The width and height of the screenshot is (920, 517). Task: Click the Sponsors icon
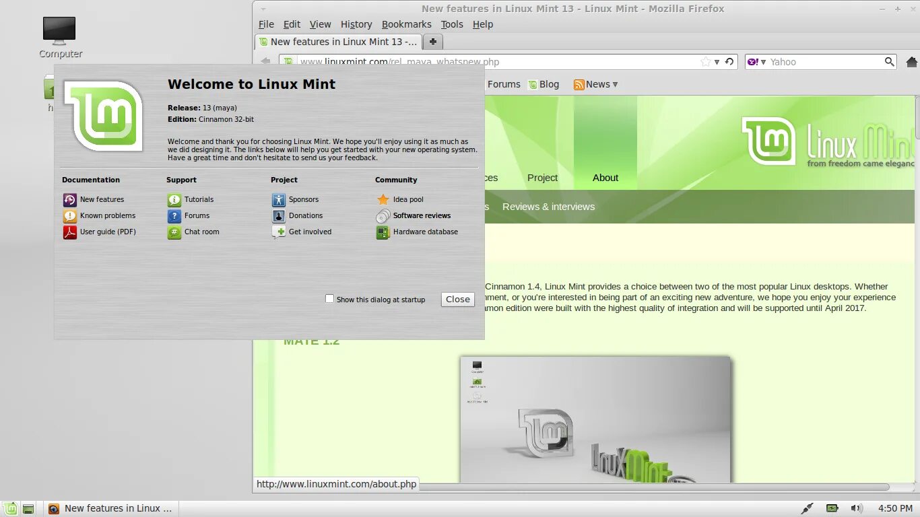[x=279, y=200]
